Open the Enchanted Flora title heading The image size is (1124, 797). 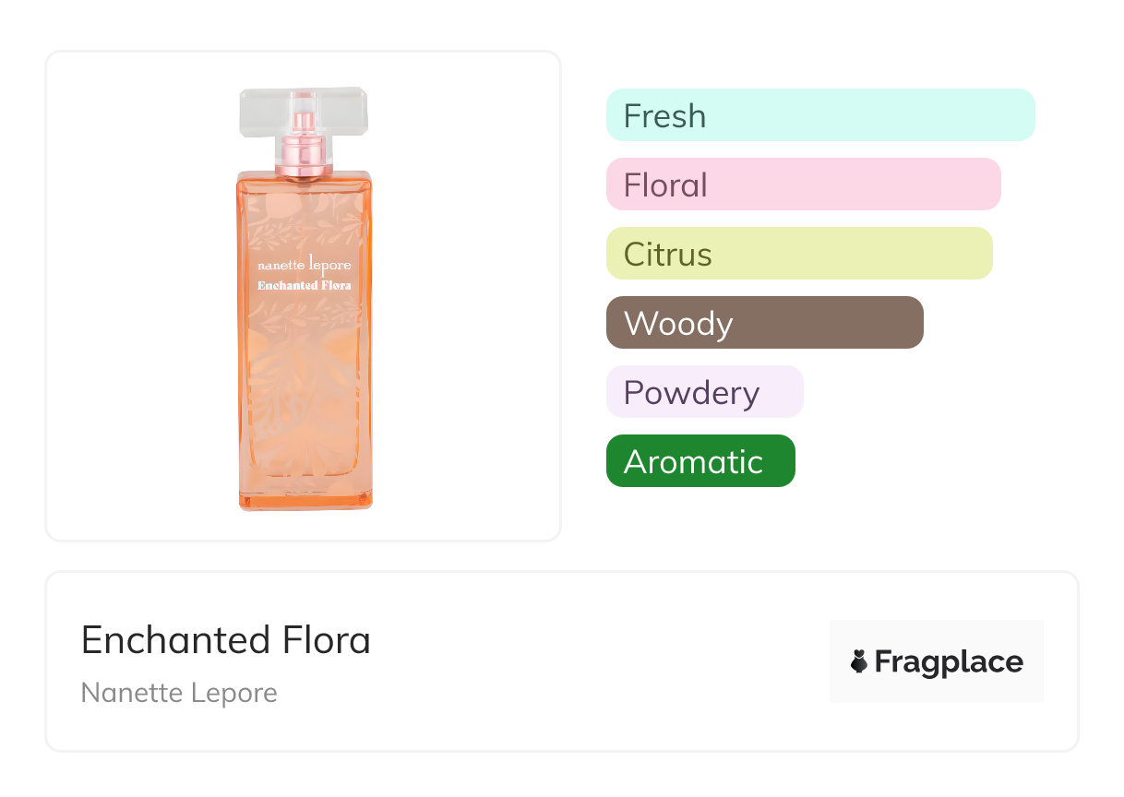pos(226,639)
